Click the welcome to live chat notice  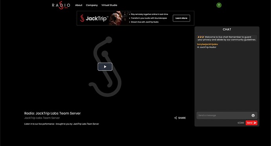pos(227,38)
